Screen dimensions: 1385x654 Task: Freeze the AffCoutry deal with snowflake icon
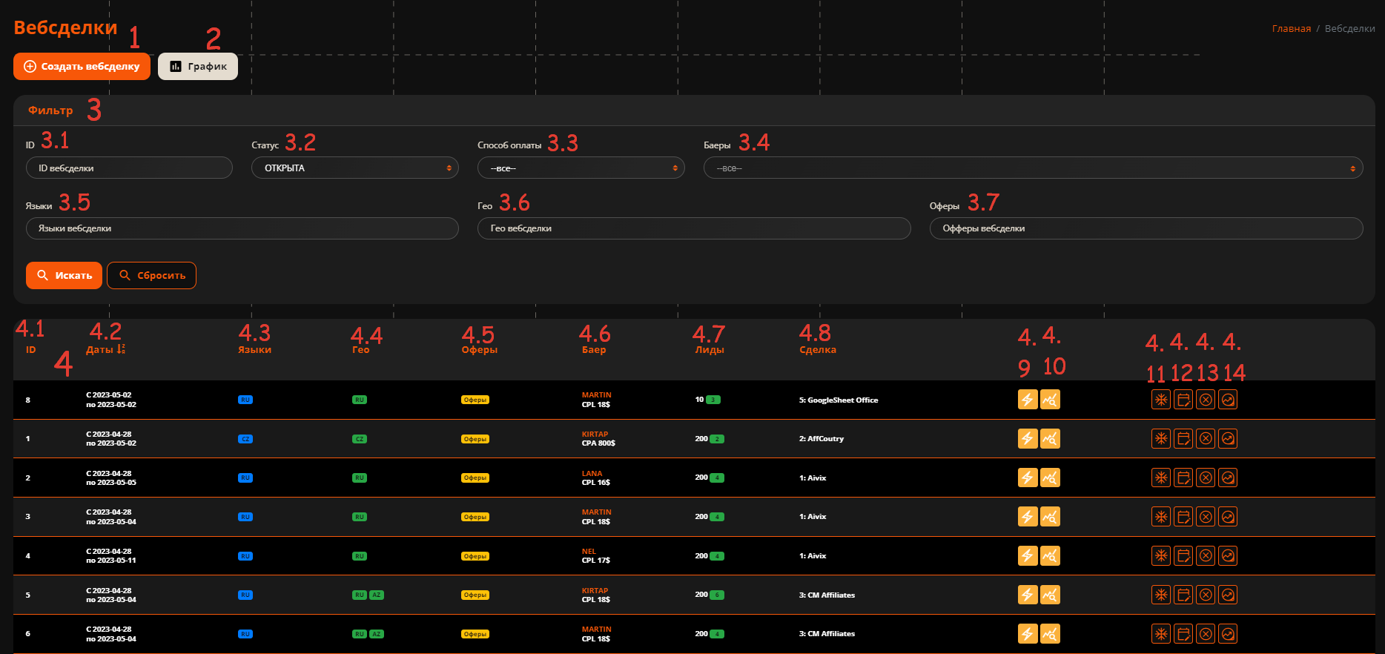pos(1161,439)
